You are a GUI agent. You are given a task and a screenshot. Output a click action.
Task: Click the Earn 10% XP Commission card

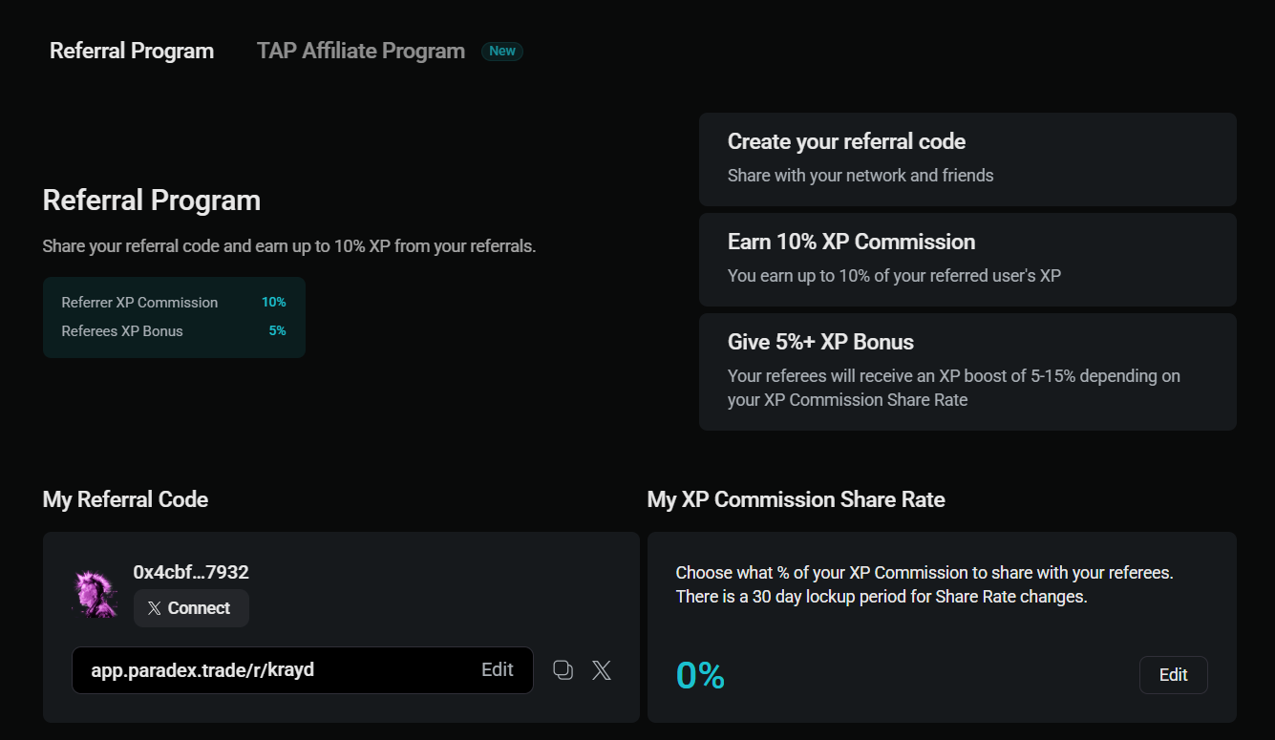967,259
